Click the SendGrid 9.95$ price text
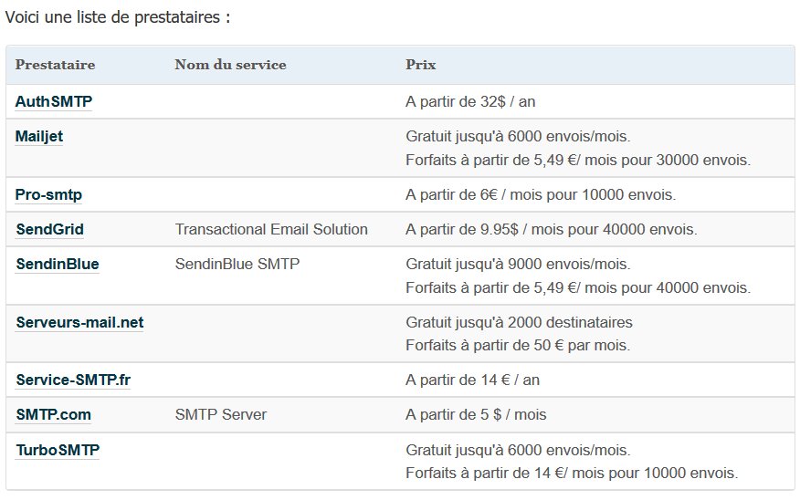 551,229
